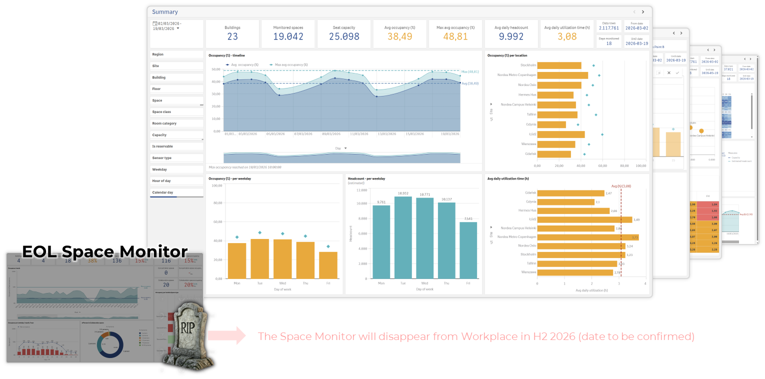Open the Hour of day filter
This screenshot has width=765, height=379.
[x=176, y=181]
